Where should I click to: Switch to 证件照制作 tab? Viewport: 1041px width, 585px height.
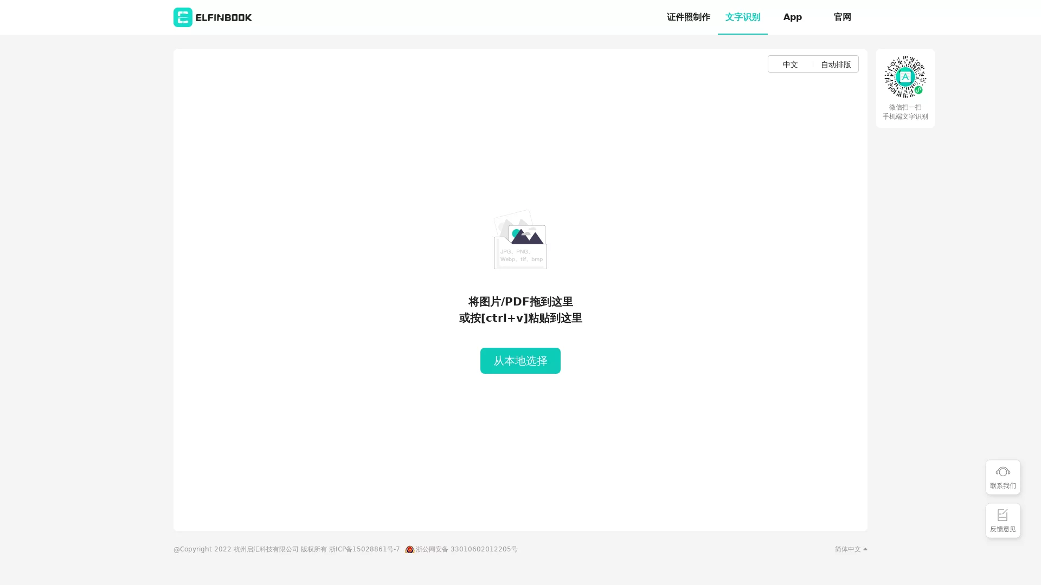pyautogui.click(x=688, y=17)
